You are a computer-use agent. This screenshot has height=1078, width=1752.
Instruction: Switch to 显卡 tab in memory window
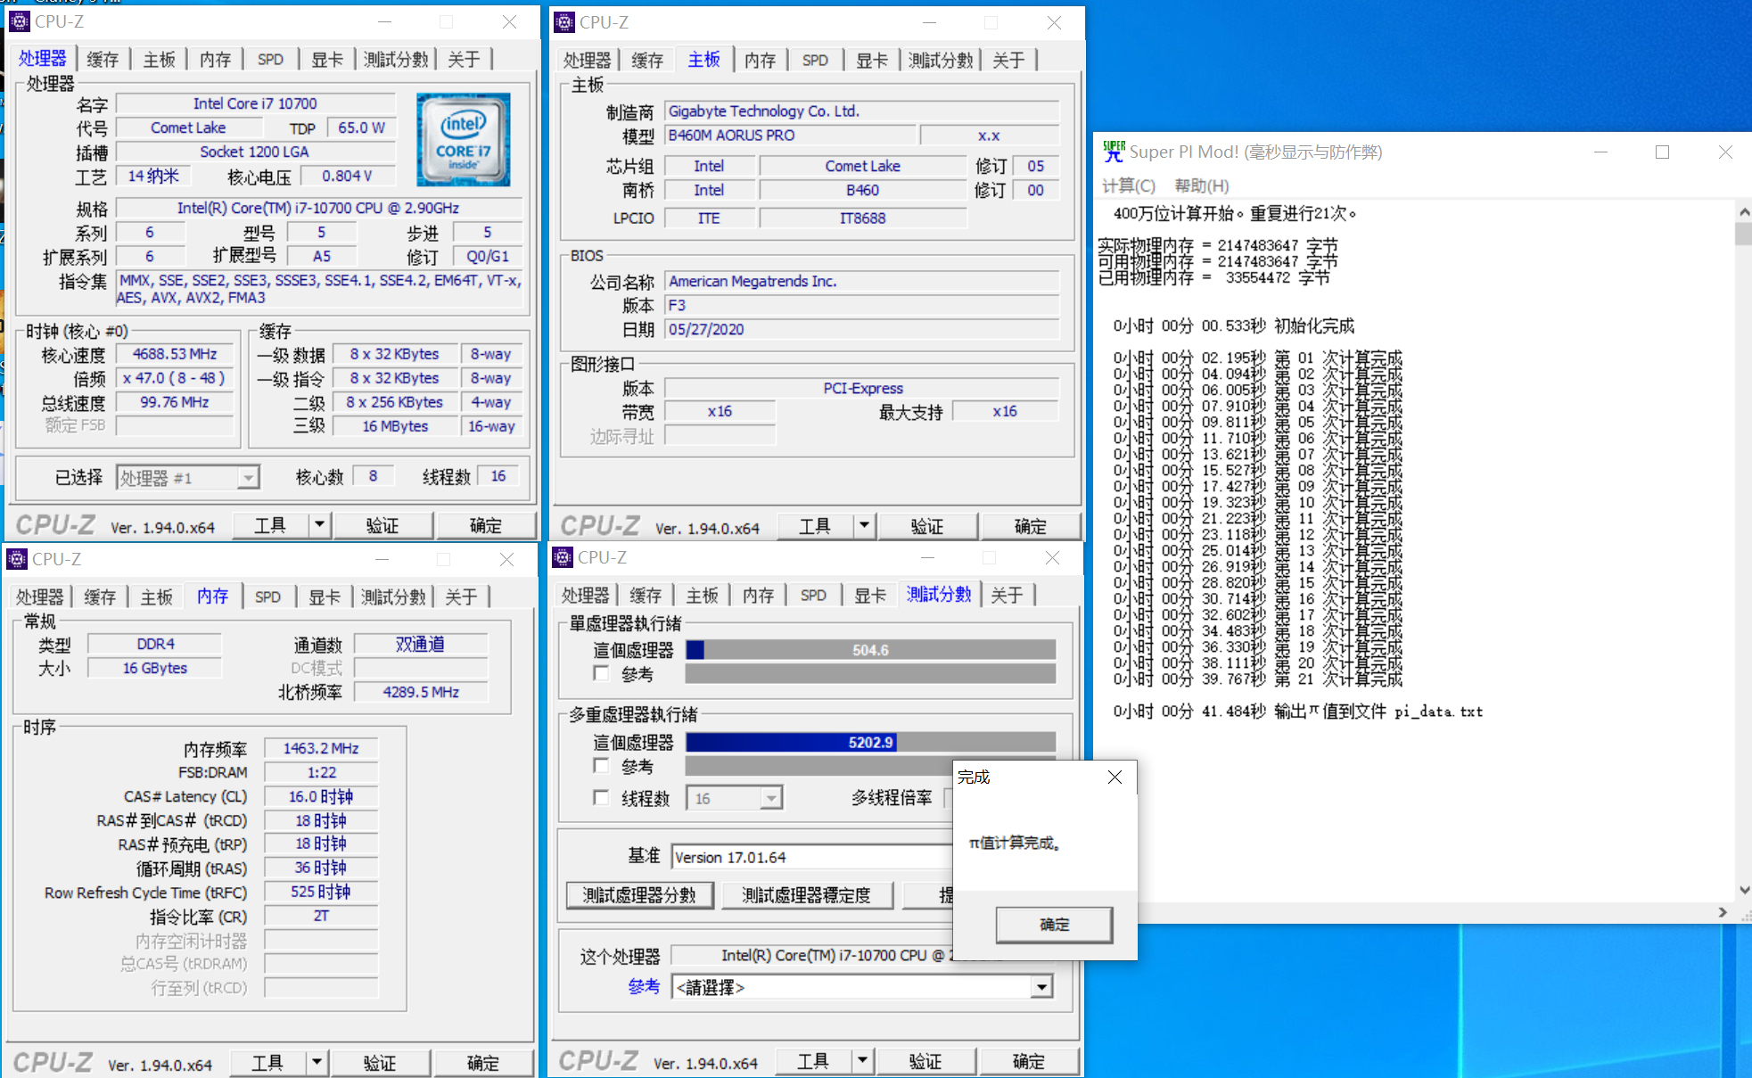pos(325,597)
